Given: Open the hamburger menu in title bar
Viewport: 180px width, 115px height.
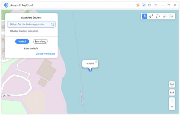Looking at the screenshot, I should tap(156, 5).
